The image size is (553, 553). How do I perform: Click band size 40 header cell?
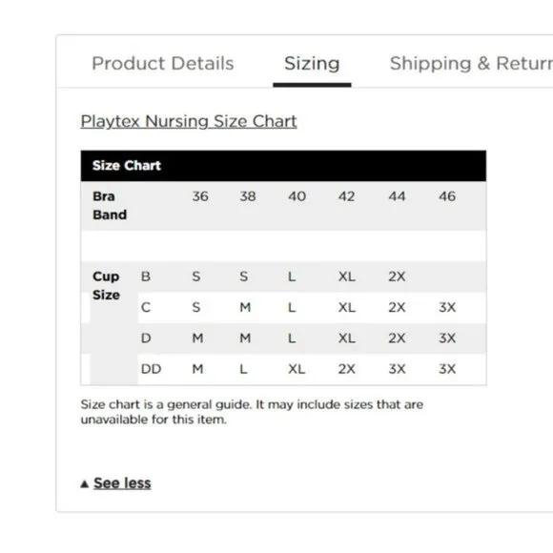click(297, 196)
